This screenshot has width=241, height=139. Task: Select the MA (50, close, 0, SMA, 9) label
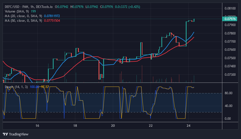click(x=23, y=21)
